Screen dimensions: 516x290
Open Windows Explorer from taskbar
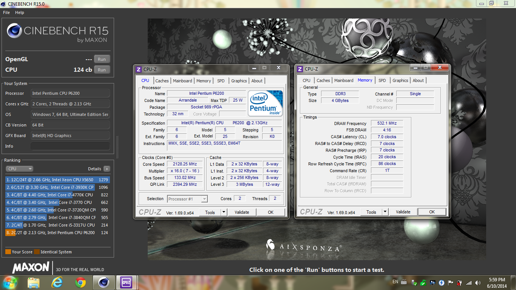point(34,282)
